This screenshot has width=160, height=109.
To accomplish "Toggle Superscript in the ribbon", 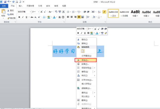I will coord(39,17).
